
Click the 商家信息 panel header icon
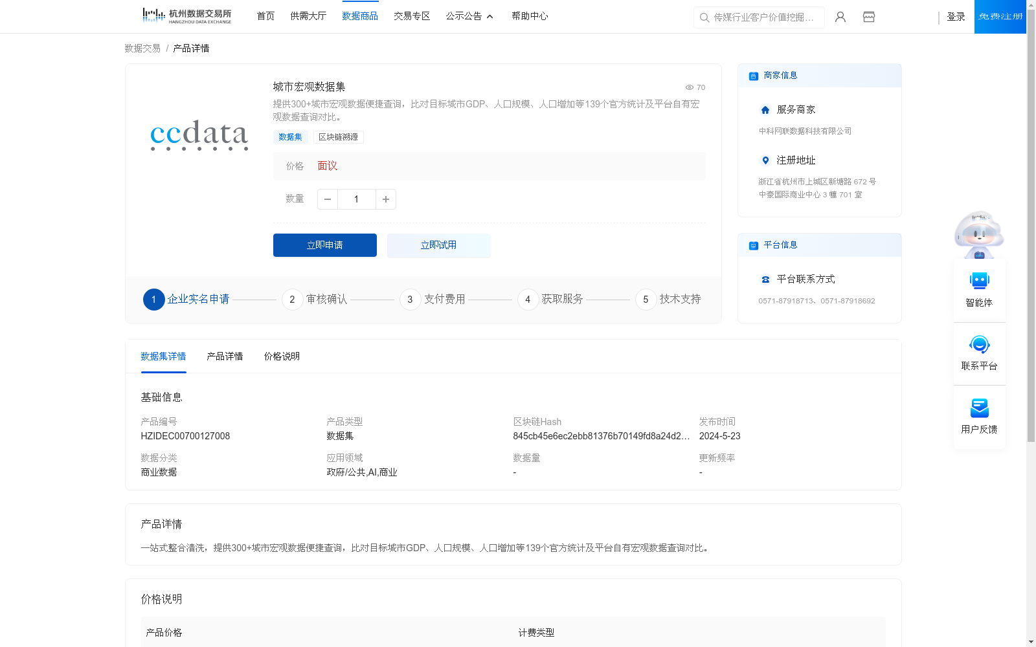754,76
